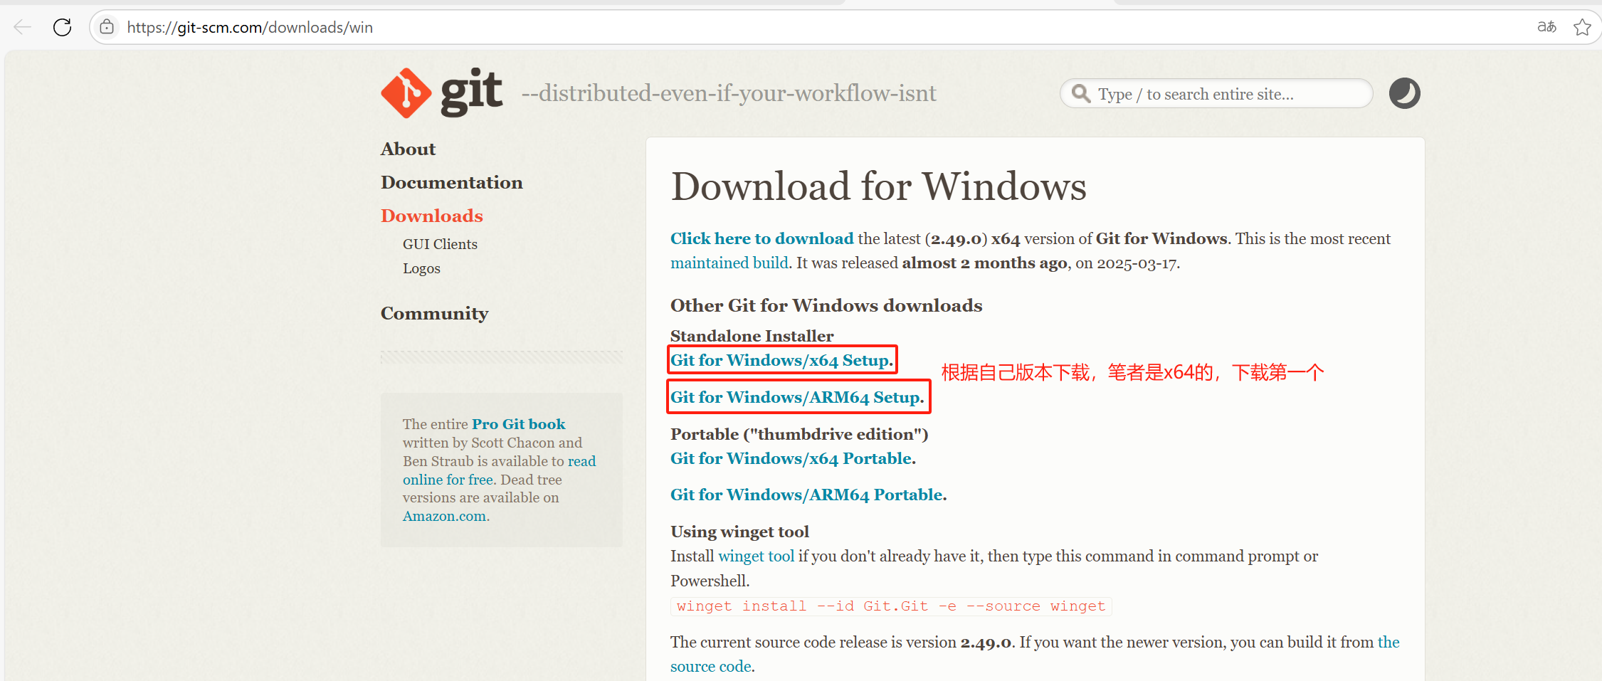Click the git tagline text
This screenshot has width=1602, height=681.
coord(729,93)
